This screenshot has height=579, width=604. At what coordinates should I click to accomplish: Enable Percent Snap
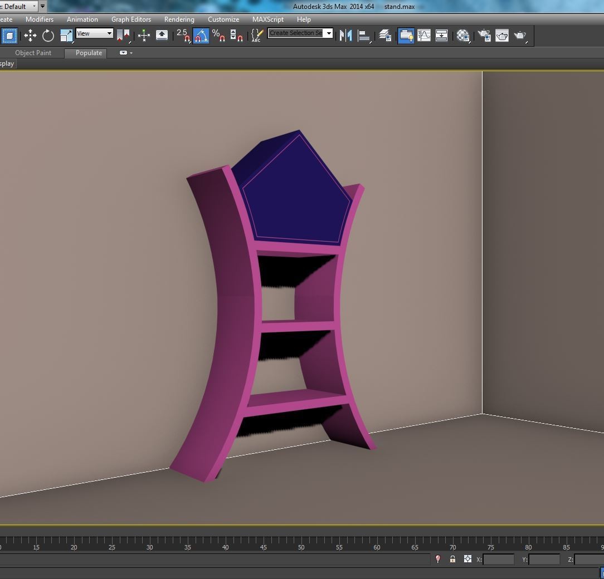pos(217,36)
